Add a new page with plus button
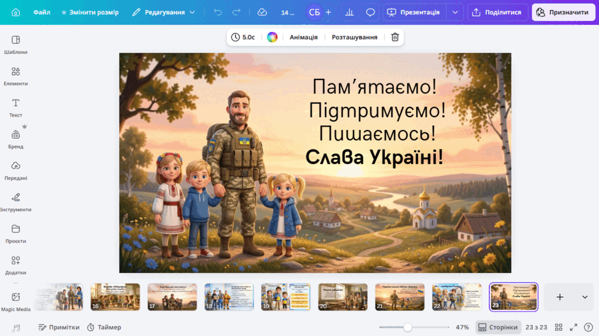The image size is (599, 336). click(559, 297)
